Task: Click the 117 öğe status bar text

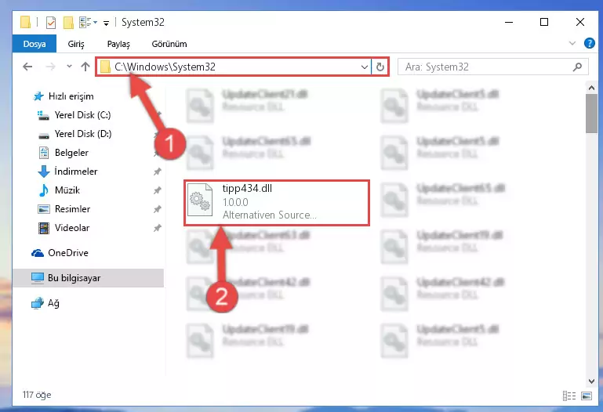Action: (37, 395)
